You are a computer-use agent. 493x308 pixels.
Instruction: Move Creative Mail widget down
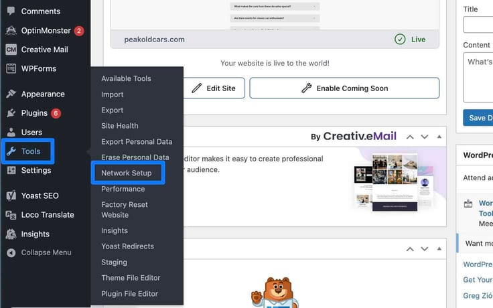pyautogui.click(x=425, y=137)
